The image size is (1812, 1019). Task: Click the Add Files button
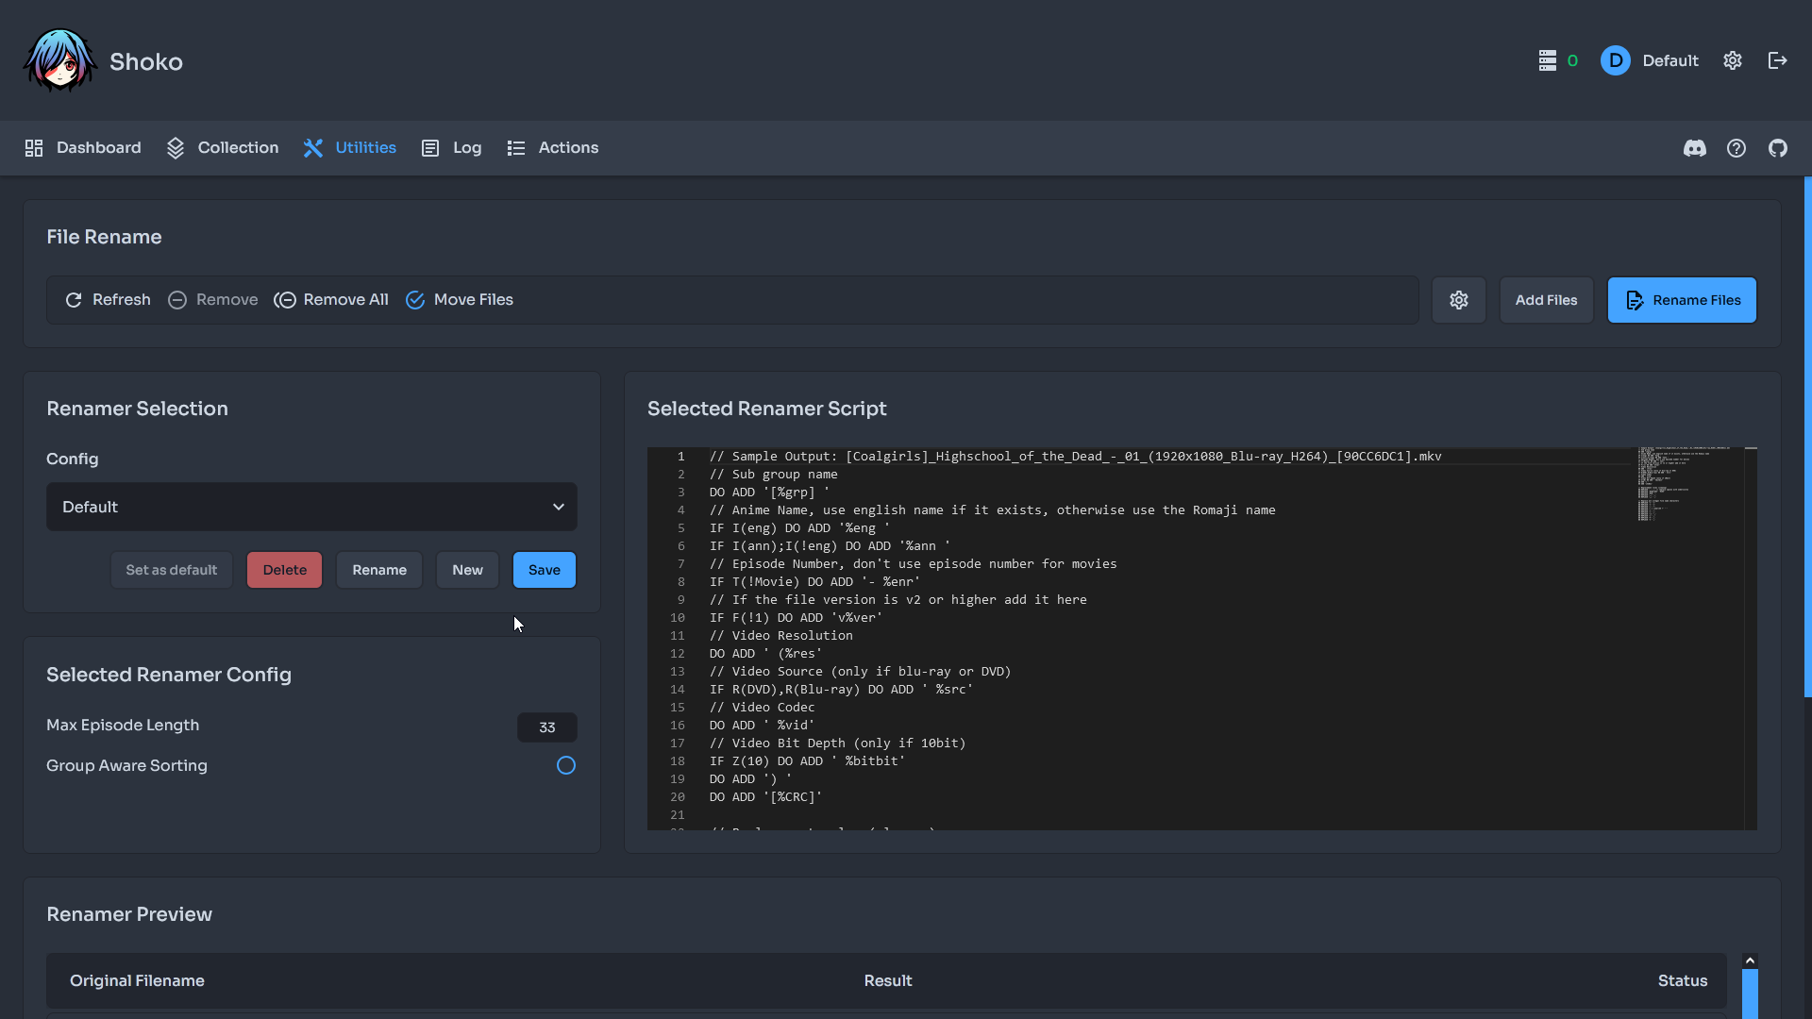[x=1546, y=300]
